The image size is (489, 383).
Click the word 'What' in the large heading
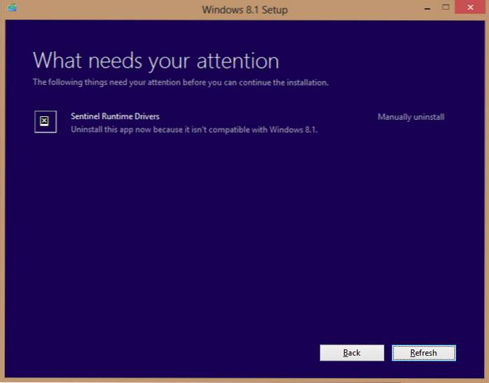tap(57, 60)
